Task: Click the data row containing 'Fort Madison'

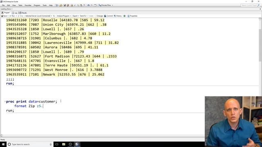Action: 61,56
